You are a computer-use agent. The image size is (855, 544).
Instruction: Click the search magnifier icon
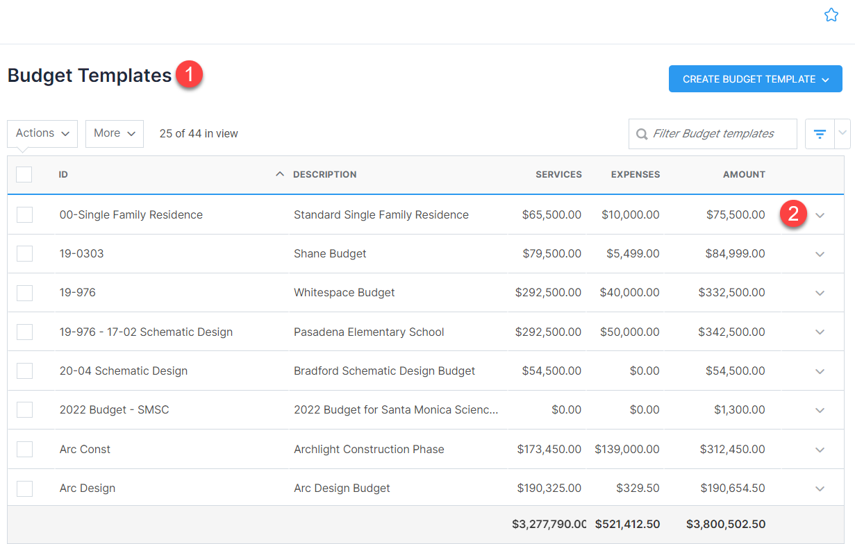click(x=642, y=134)
